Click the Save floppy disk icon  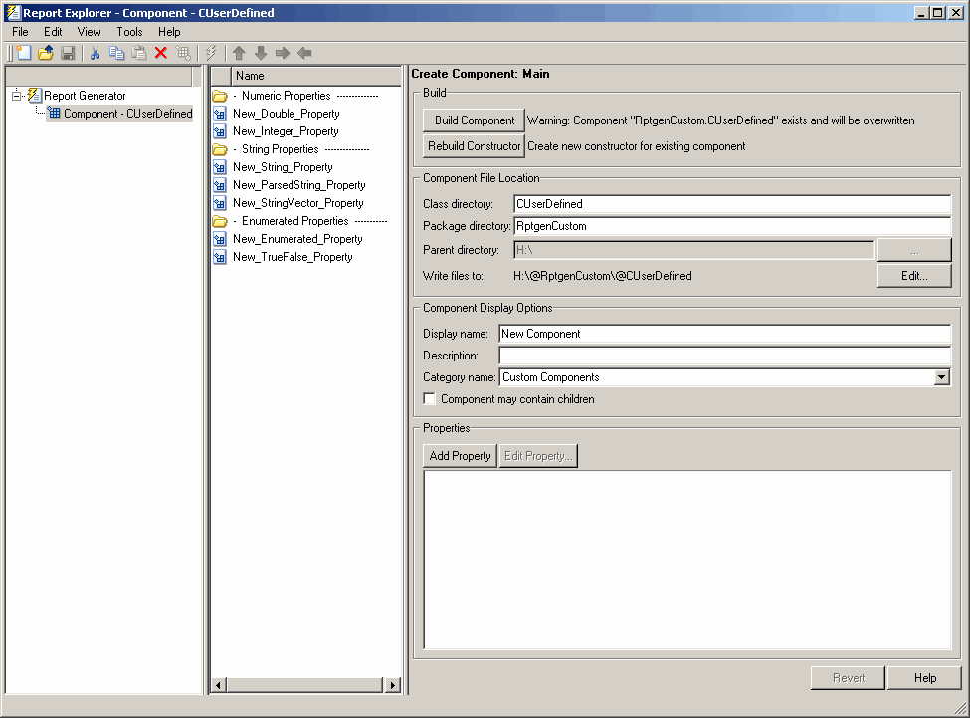pos(68,53)
